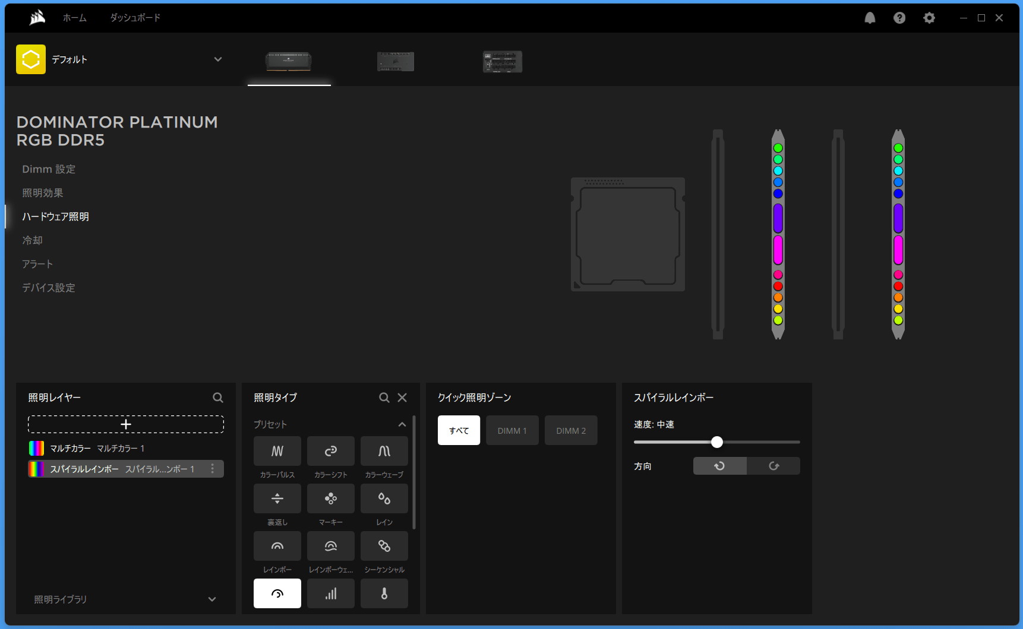Select the DIMM 1 lighting zone
1023x629 pixels.
tap(512, 430)
